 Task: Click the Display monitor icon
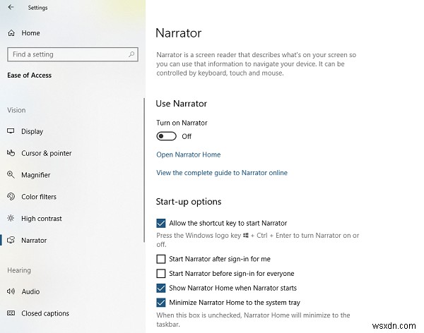(x=11, y=131)
